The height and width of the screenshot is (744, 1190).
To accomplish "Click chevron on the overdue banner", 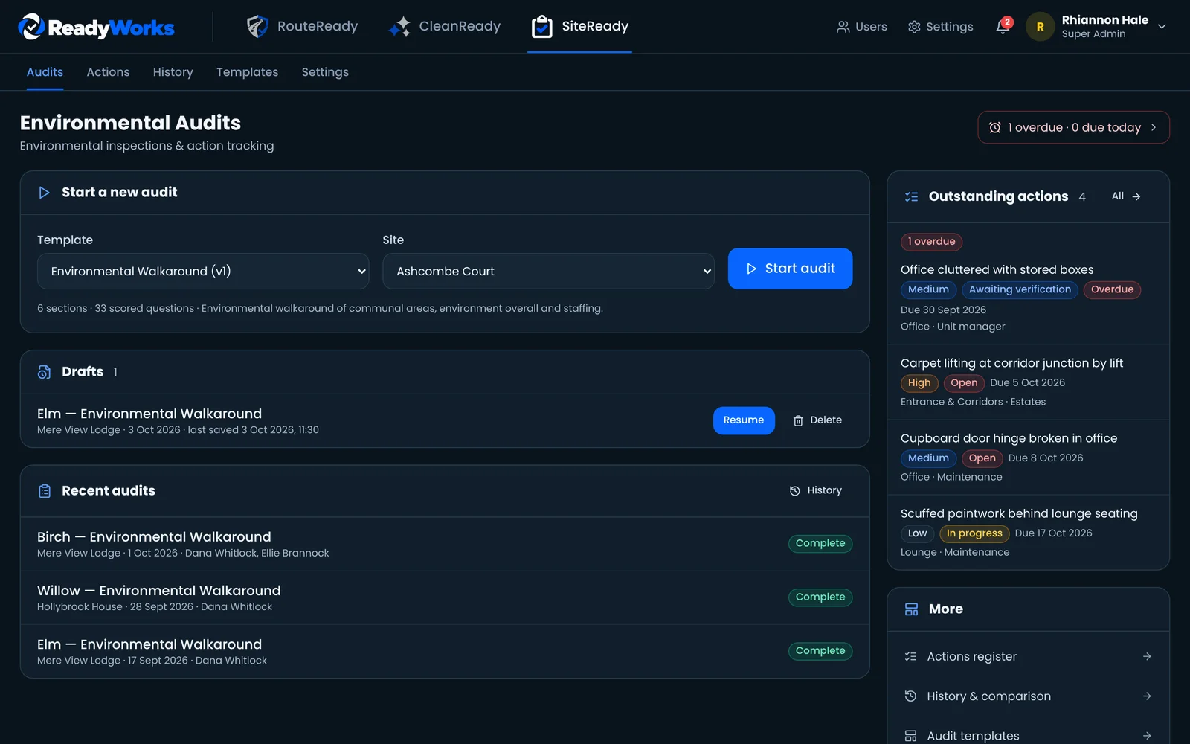I will 1154,127.
